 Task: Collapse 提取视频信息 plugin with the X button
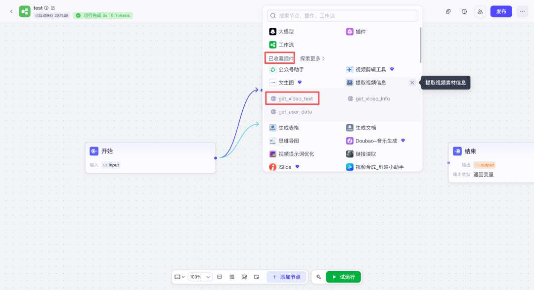(x=412, y=83)
